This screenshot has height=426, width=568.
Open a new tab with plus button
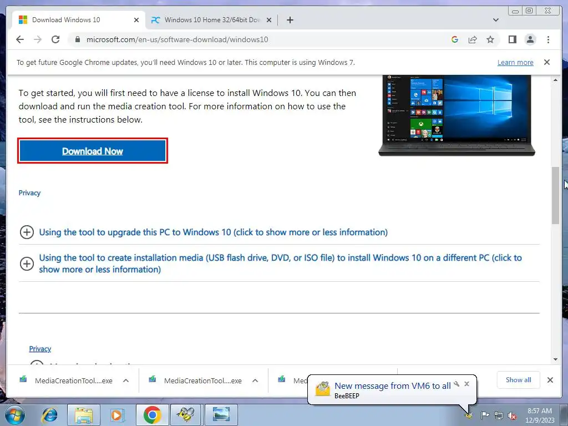290,20
